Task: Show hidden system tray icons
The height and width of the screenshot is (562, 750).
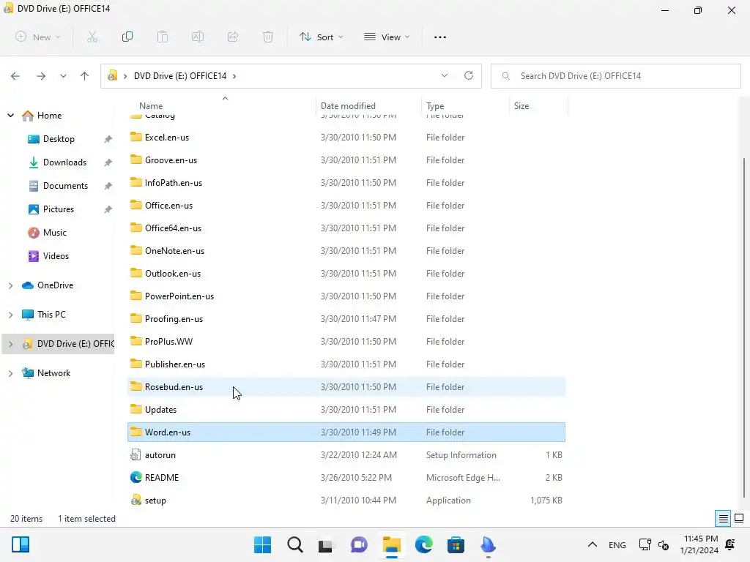Action: pyautogui.click(x=592, y=544)
